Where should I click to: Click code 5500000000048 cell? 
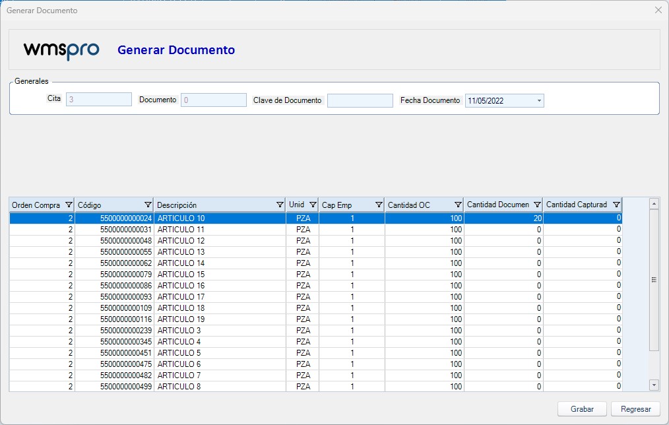pyautogui.click(x=114, y=241)
